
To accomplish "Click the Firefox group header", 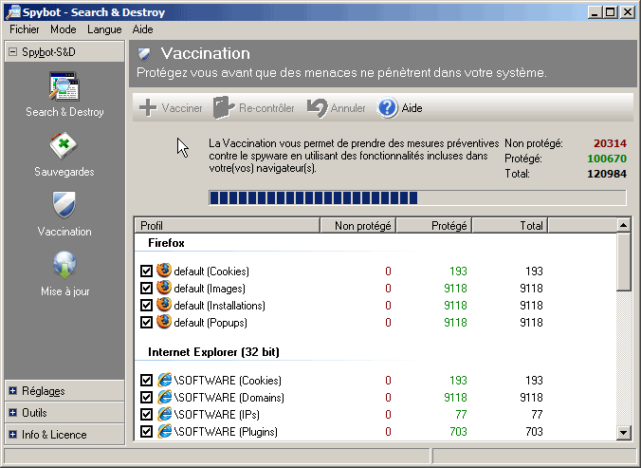I will [166, 243].
